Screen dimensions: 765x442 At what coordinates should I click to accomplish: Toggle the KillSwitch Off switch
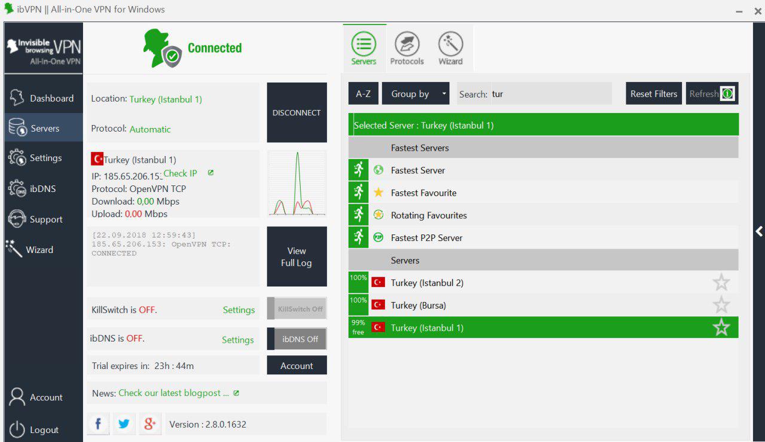click(297, 309)
